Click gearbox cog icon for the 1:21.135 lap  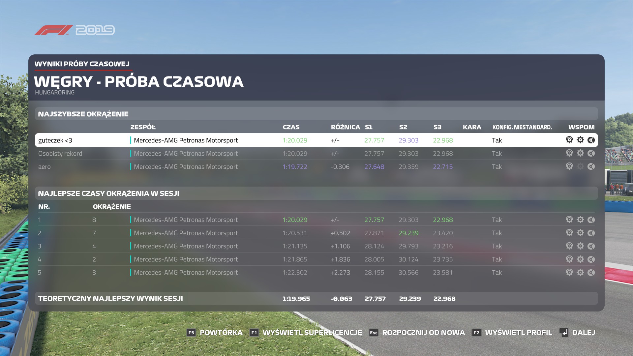click(x=580, y=246)
